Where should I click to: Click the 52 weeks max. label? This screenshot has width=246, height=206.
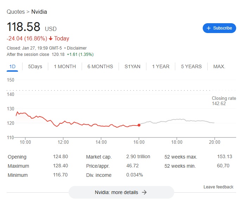point(181,157)
